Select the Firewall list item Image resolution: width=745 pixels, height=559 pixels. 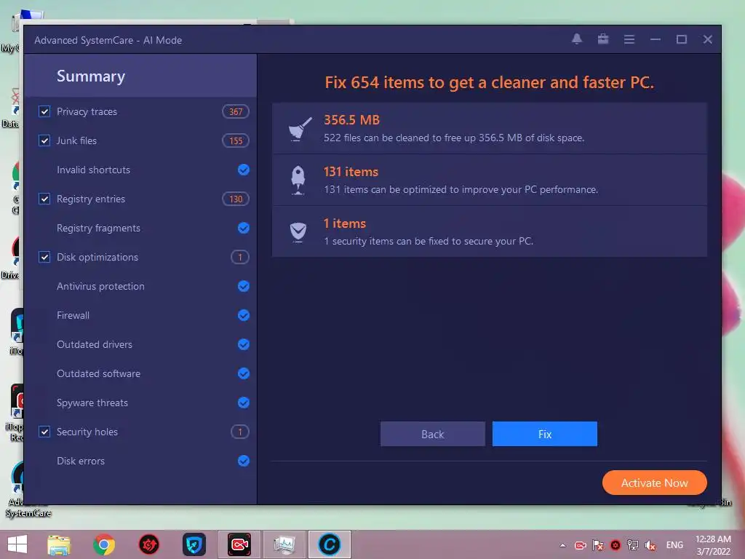click(x=140, y=315)
